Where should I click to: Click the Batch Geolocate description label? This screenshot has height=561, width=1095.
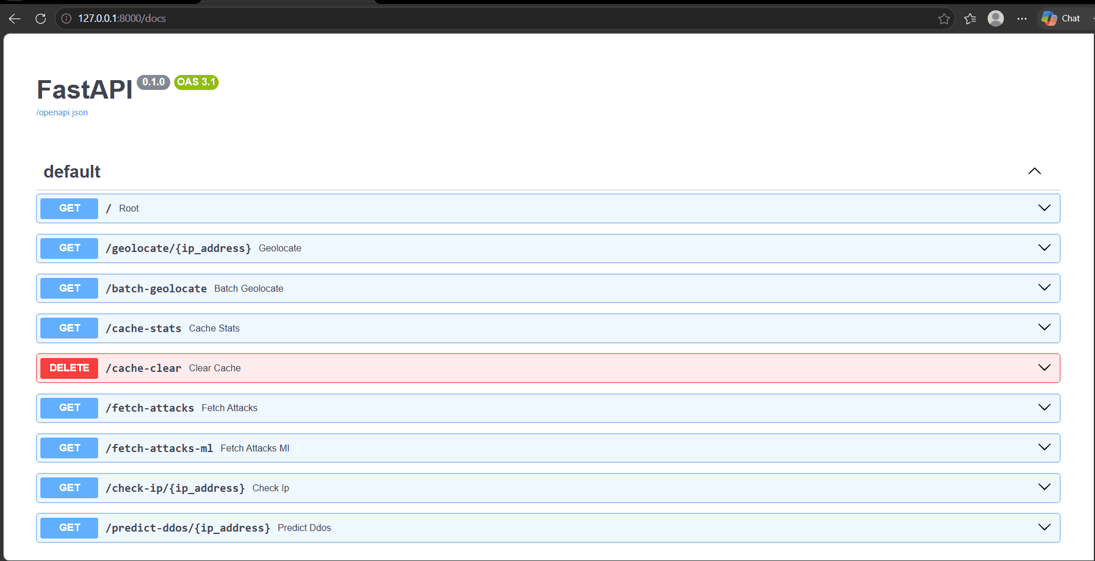tap(249, 288)
